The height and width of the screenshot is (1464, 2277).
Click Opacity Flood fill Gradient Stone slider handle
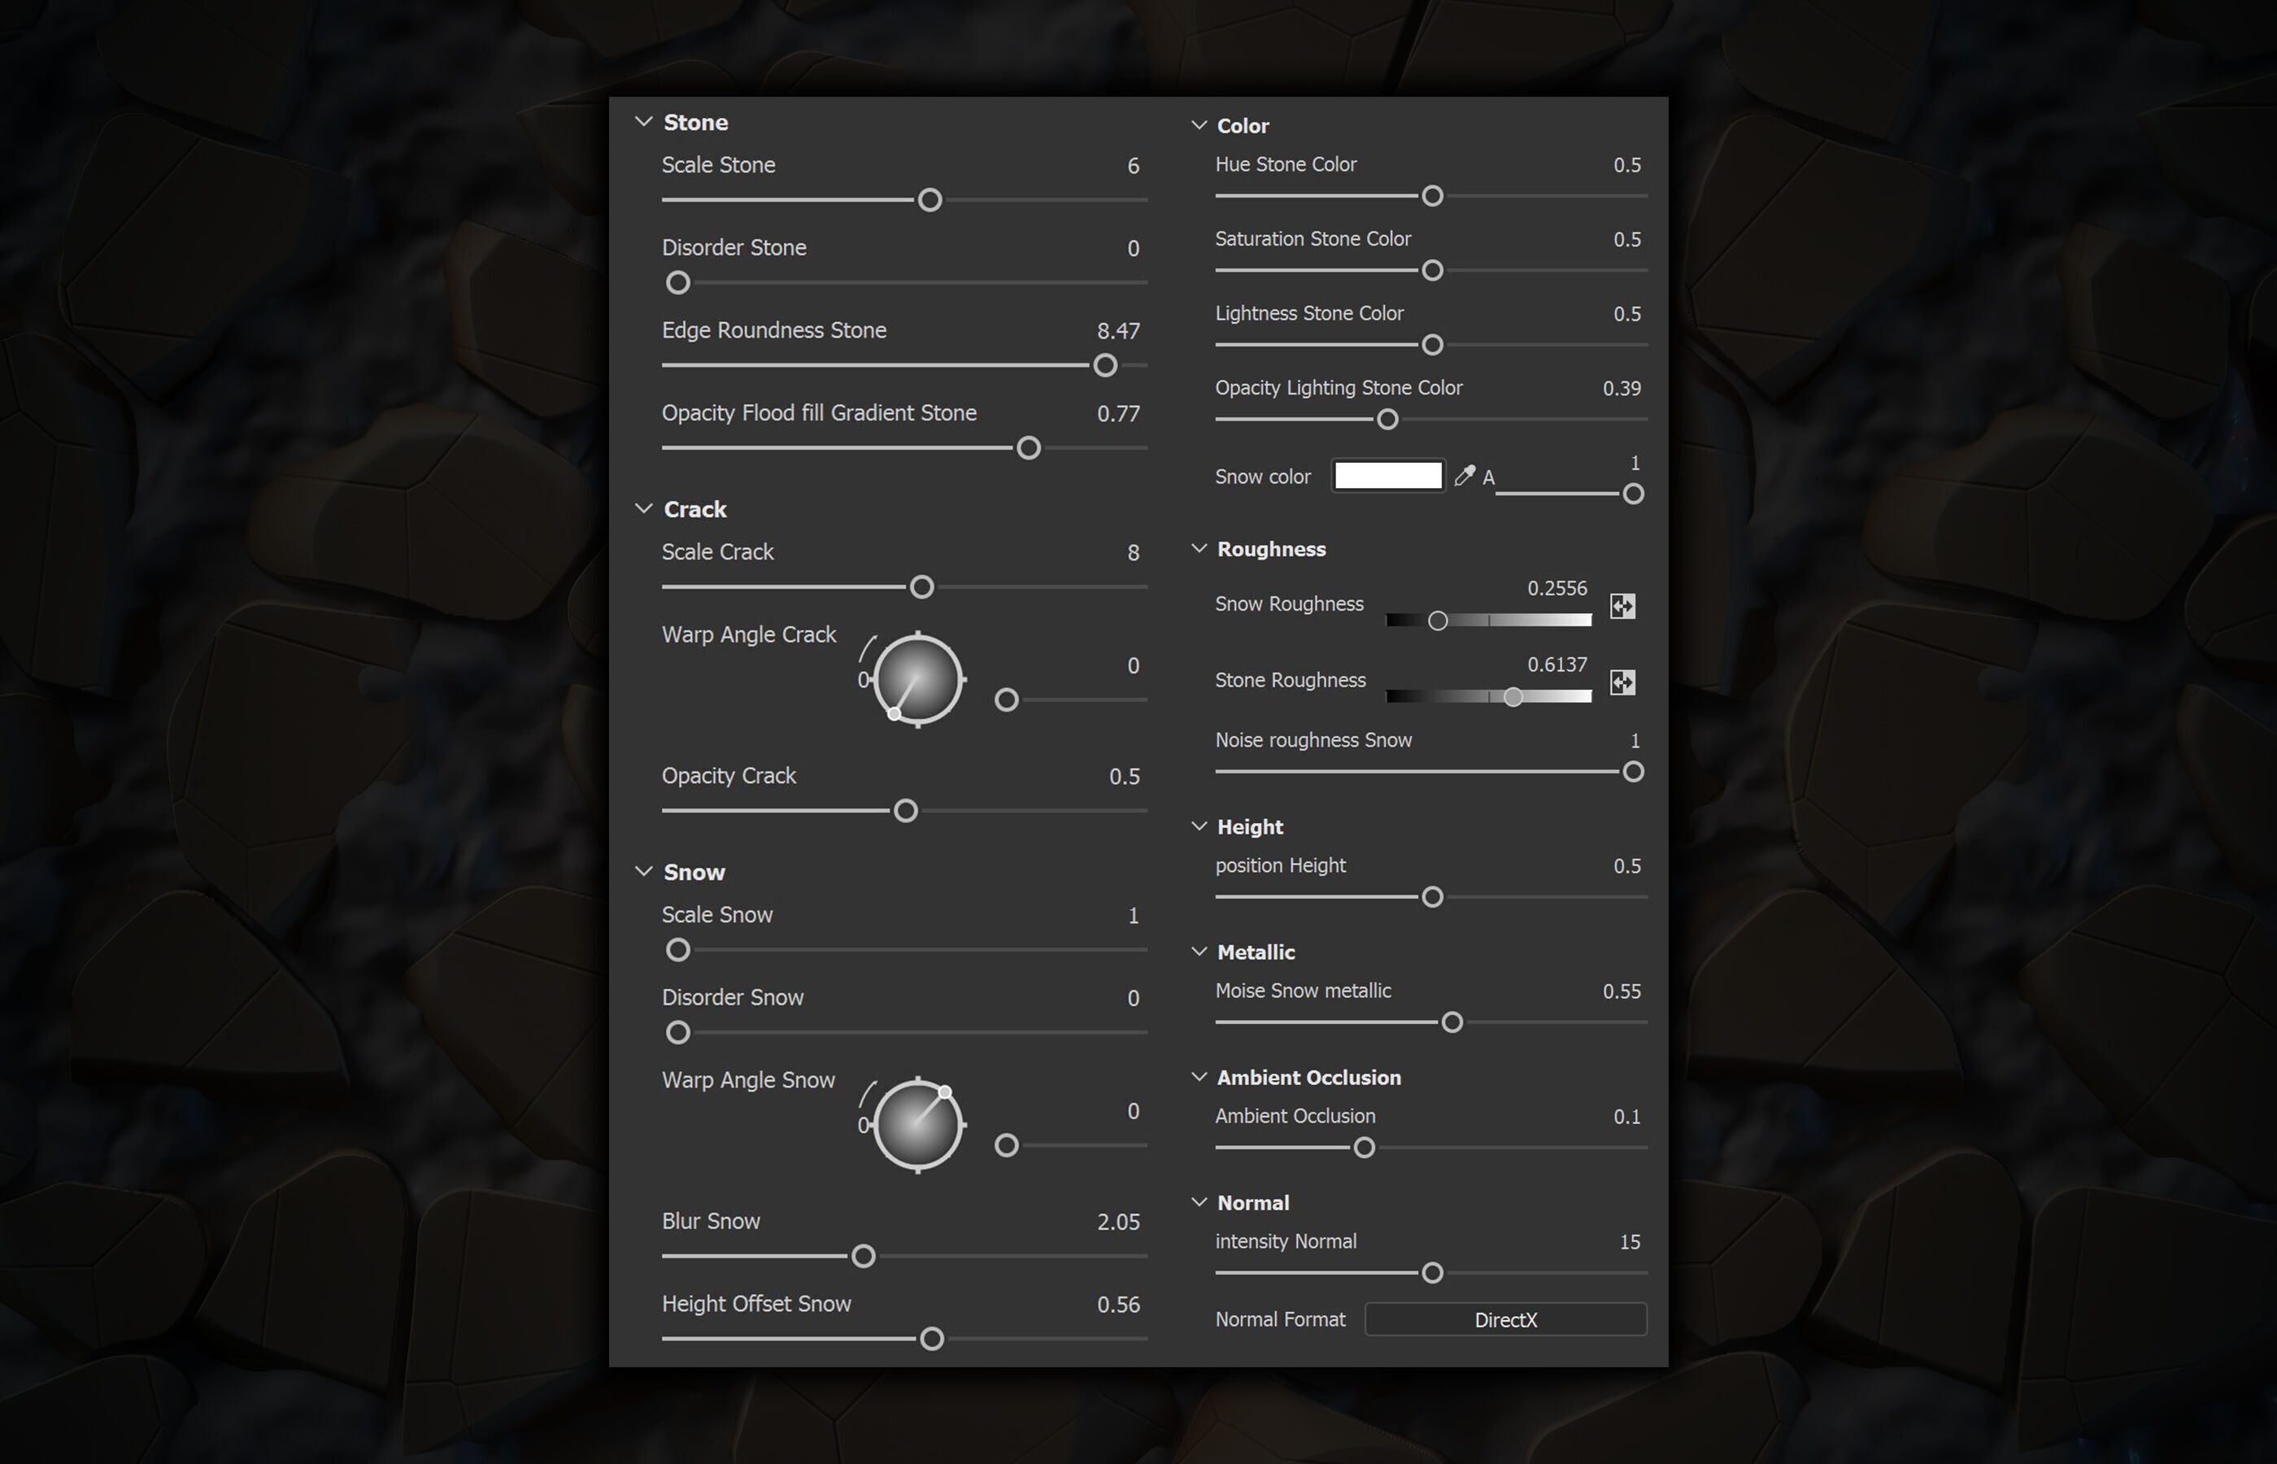pyautogui.click(x=1028, y=448)
